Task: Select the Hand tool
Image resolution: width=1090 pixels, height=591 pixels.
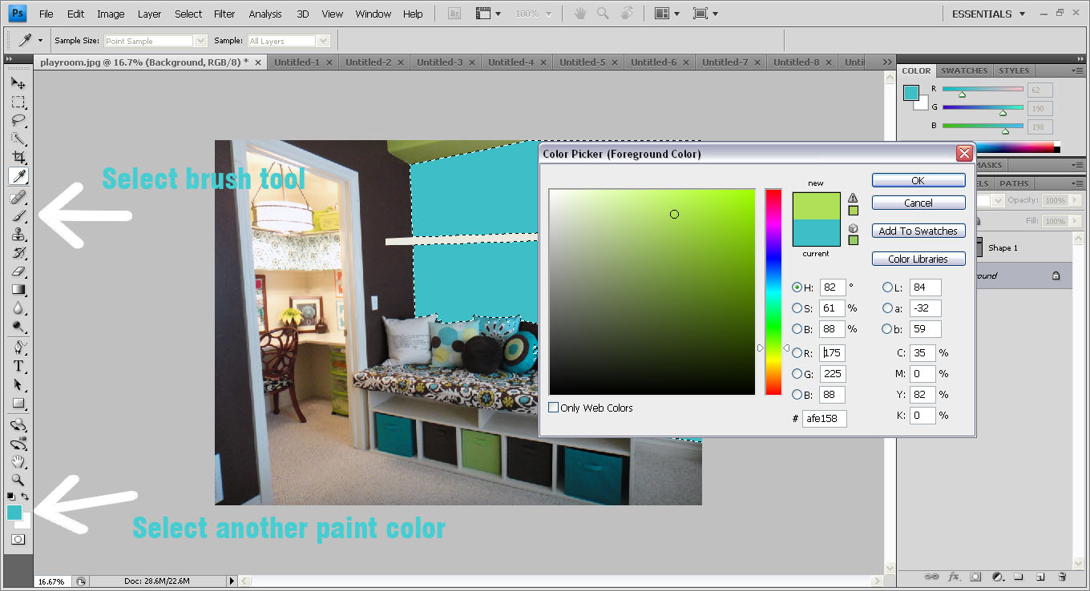Action: pyautogui.click(x=18, y=462)
